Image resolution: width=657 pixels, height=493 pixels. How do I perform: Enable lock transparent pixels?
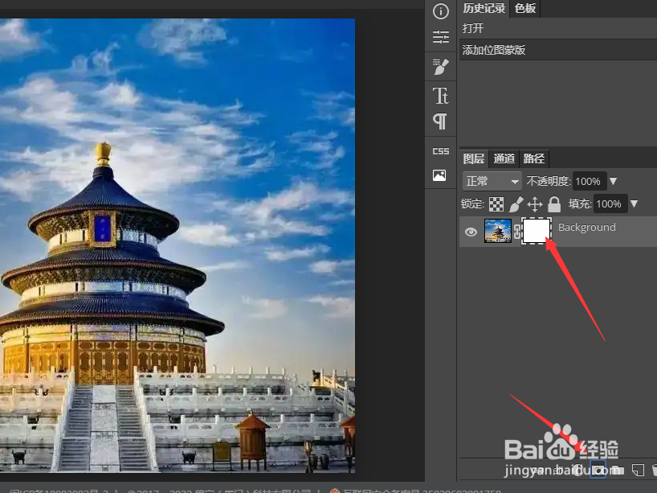(x=496, y=204)
